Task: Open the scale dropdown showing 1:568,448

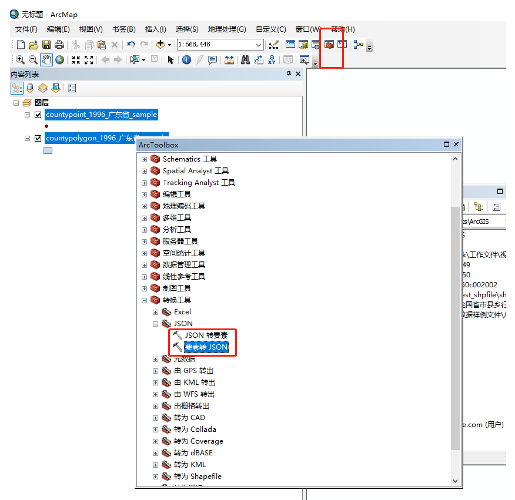Action: click(260, 44)
